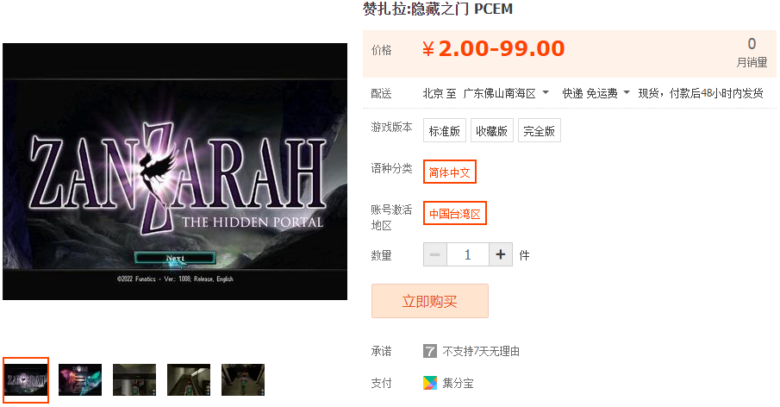The height and width of the screenshot is (407, 780).
Task: Select the 完全版 game version
Action: click(x=540, y=130)
